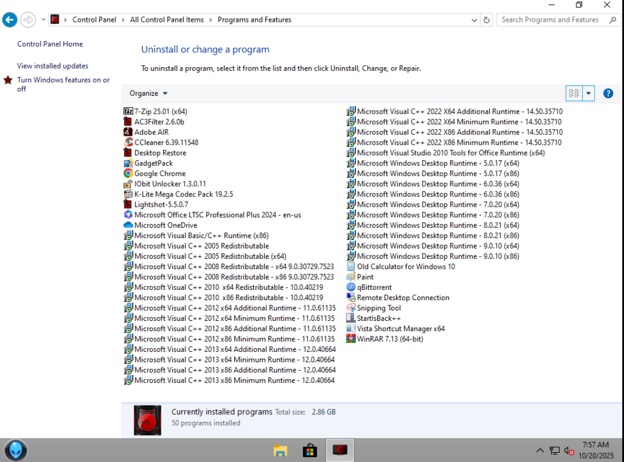
Task: Click the muted speaker tray icon
Action: click(569, 451)
